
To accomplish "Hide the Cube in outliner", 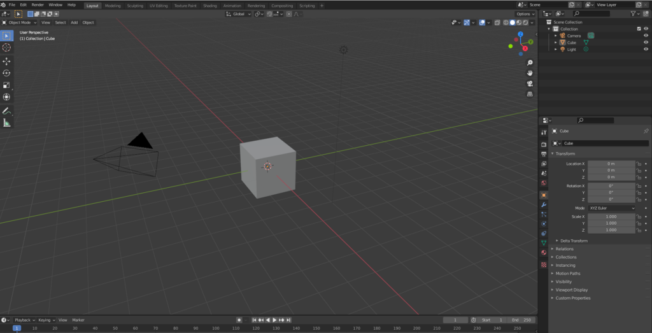I will tap(646, 43).
